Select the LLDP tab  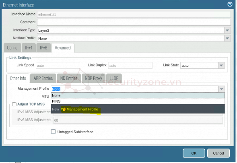(114, 78)
